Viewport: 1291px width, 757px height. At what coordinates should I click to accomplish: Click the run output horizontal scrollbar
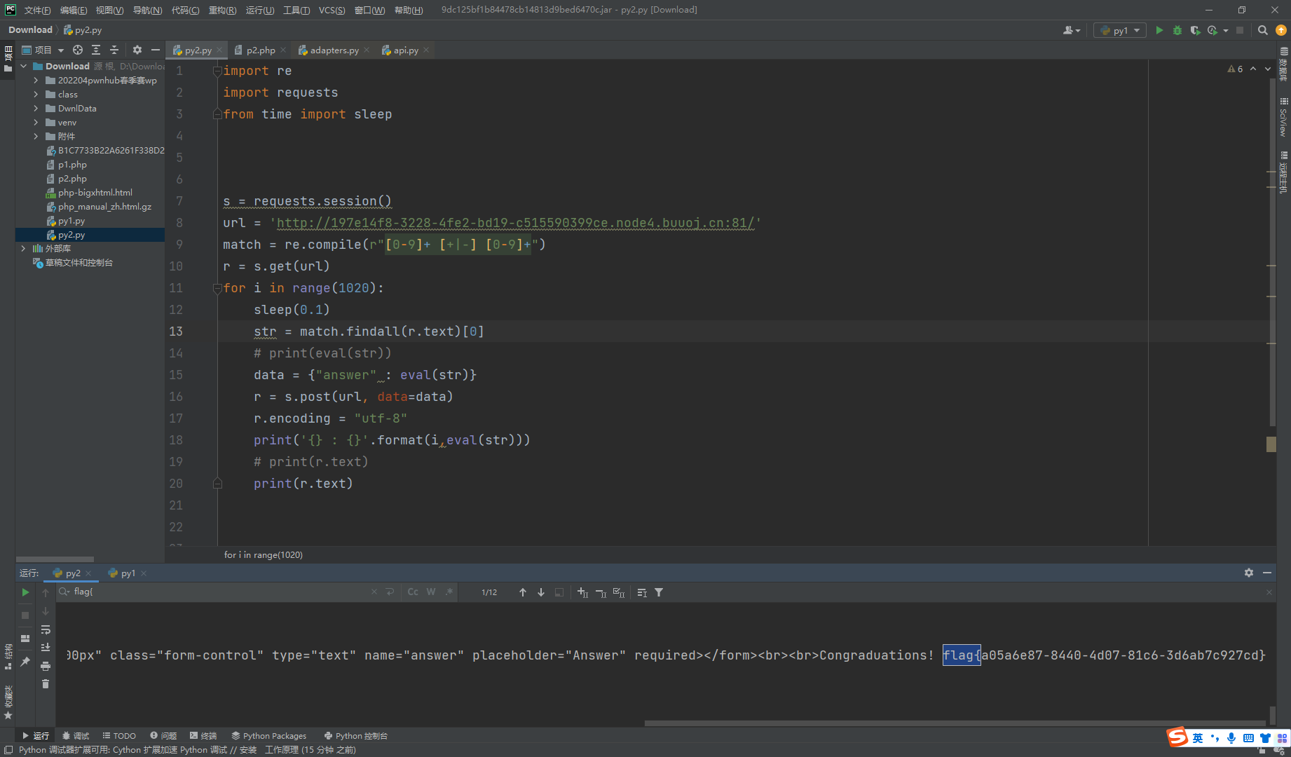pos(957,723)
